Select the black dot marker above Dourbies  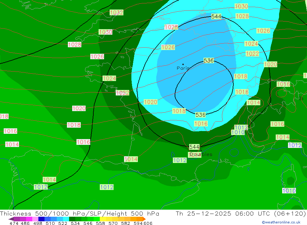pos(201,150)
